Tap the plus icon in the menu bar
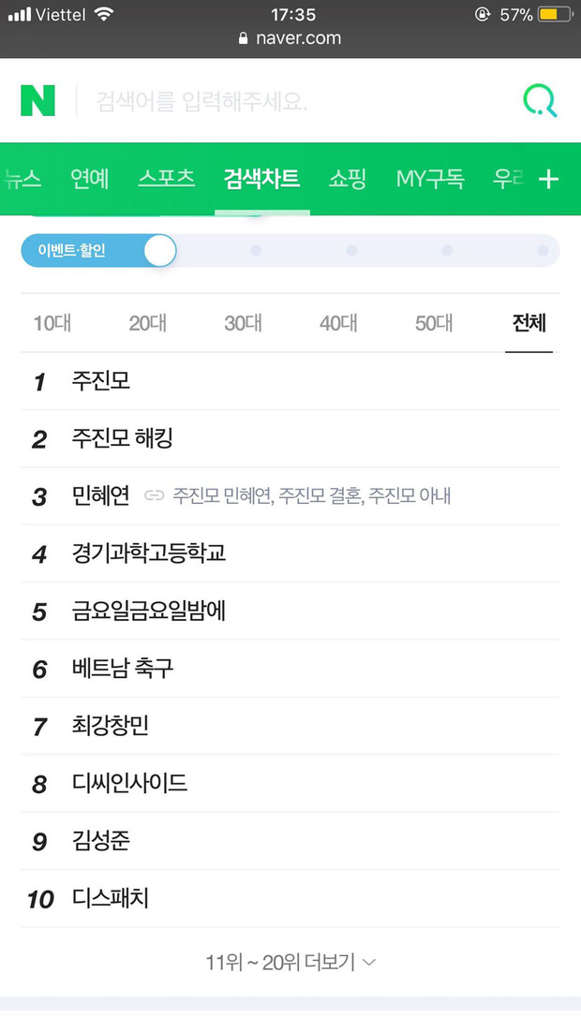581x1032 pixels. tap(549, 179)
